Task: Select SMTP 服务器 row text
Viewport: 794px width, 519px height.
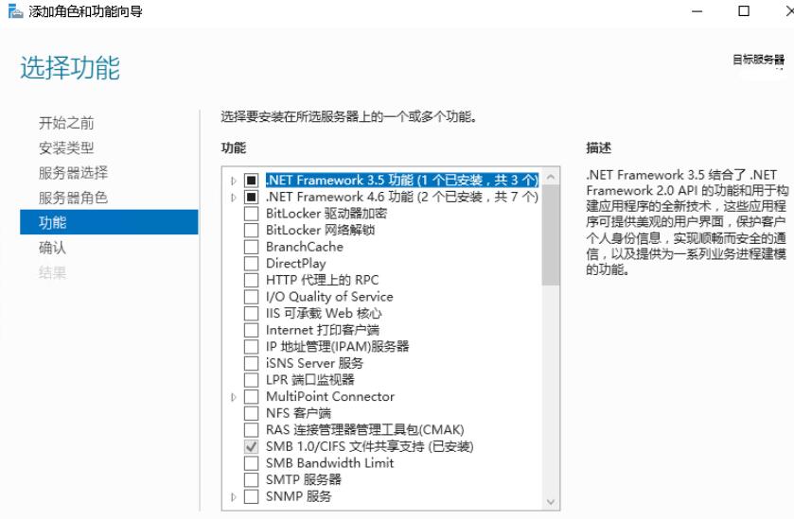Action: 304,479
